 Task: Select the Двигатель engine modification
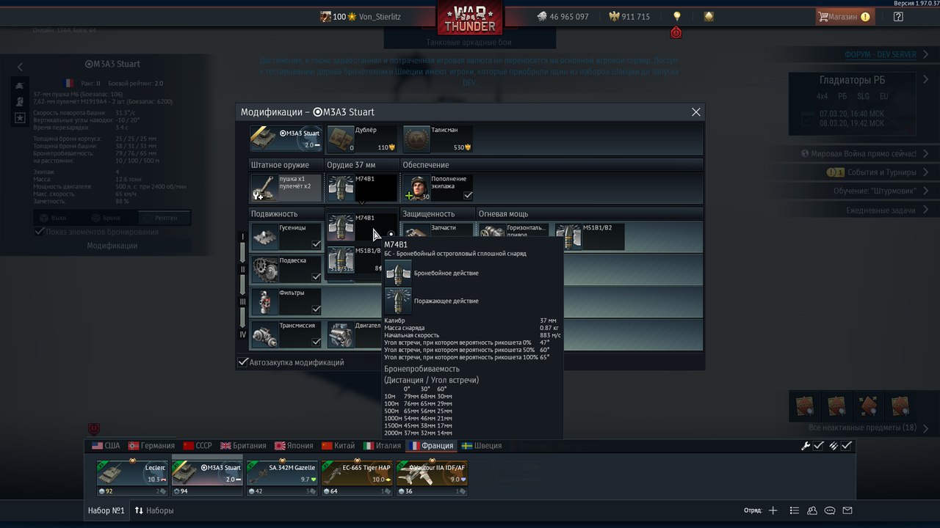click(x=354, y=334)
